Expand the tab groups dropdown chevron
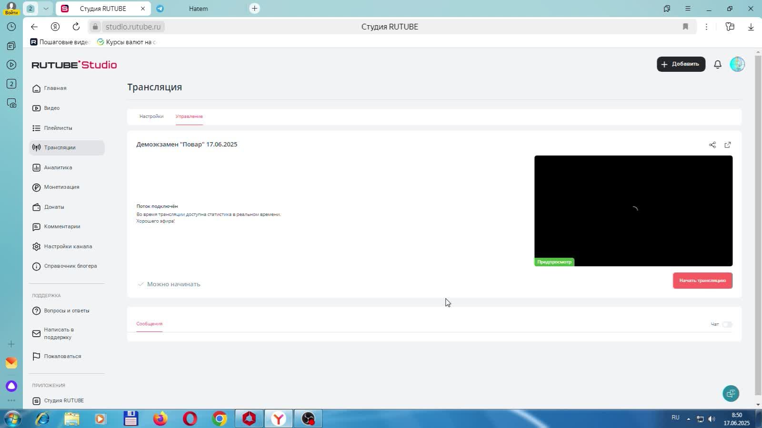 click(46, 9)
